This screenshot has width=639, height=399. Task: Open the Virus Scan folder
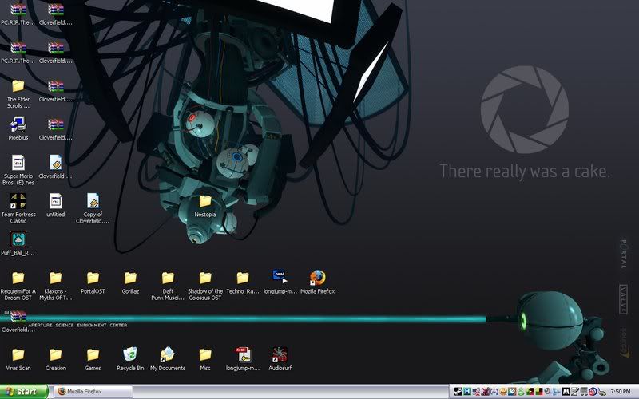(18, 354)
